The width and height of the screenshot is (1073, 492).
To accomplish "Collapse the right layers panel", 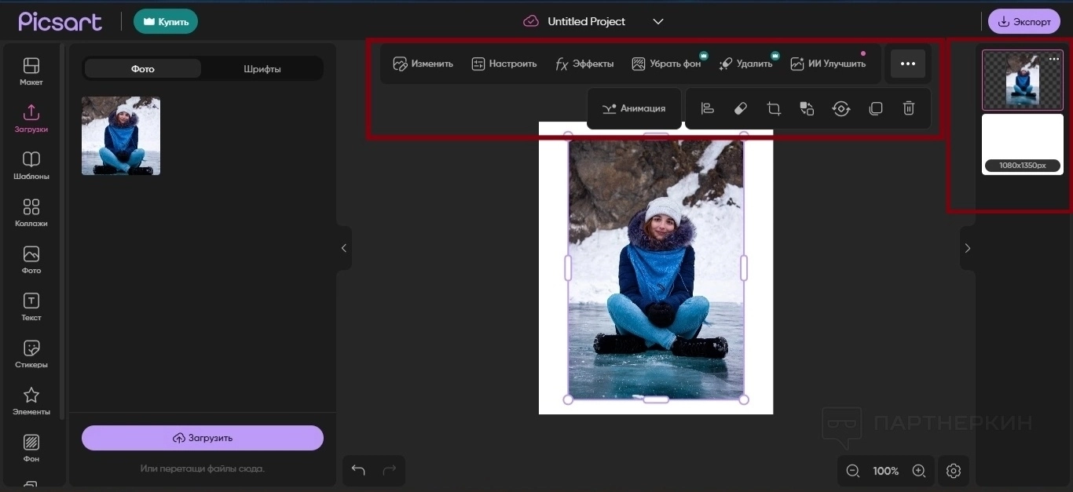I will 968,248.
